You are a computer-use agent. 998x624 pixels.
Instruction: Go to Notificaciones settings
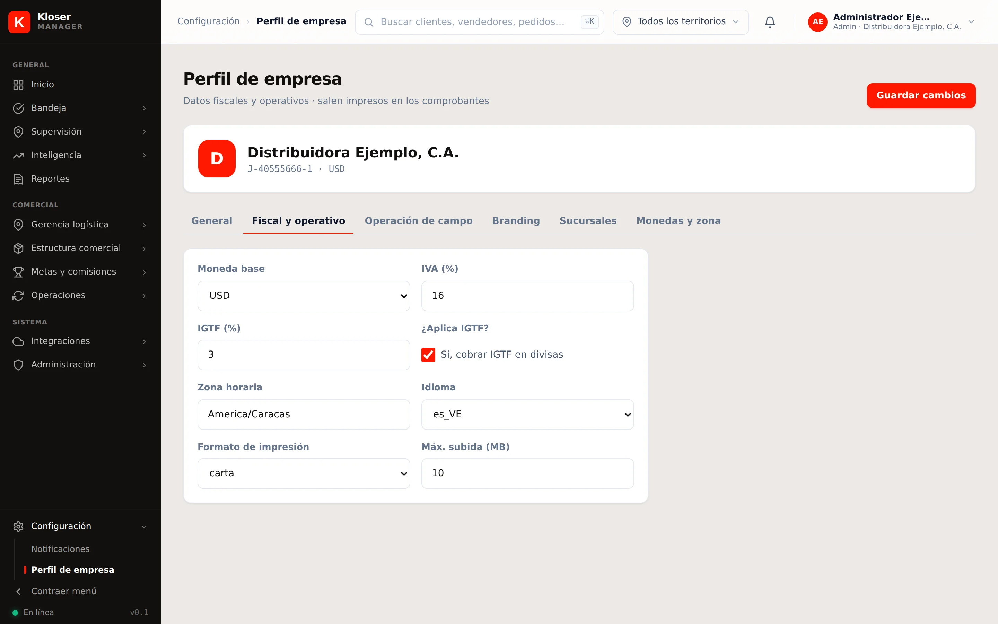coord(60,549)
